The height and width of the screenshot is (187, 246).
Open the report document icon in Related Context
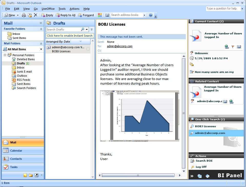coord(196,92)
